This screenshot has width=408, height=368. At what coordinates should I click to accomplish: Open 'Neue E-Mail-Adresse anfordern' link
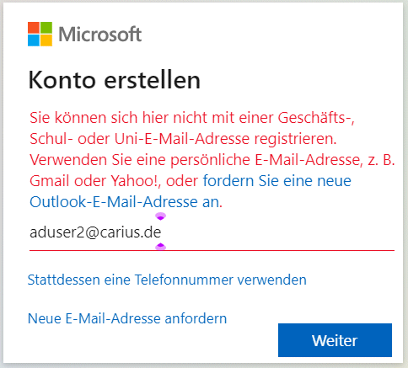click(127, 318)
